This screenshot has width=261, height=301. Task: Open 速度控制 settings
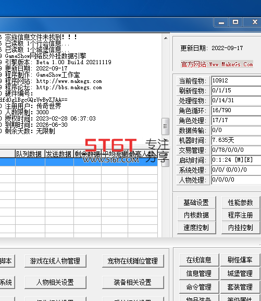[196, 227]
